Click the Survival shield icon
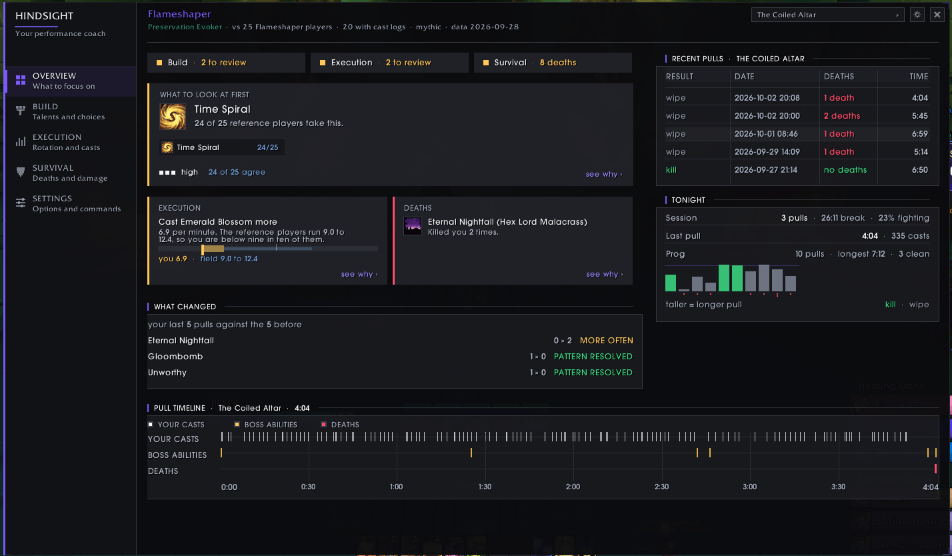Image resolution: width=952 pixels, height=556 pixels. pos(21,173)
